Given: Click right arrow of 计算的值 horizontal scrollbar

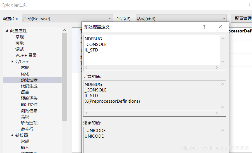Looking at the screenshot, I should [x=217, y=113].
